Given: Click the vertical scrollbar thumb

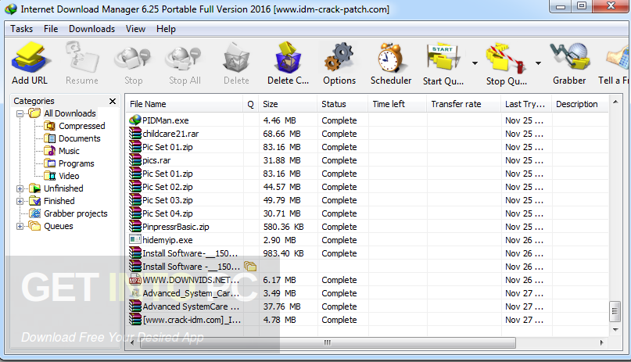Looking at the screenshot, I should coord(615,311).
